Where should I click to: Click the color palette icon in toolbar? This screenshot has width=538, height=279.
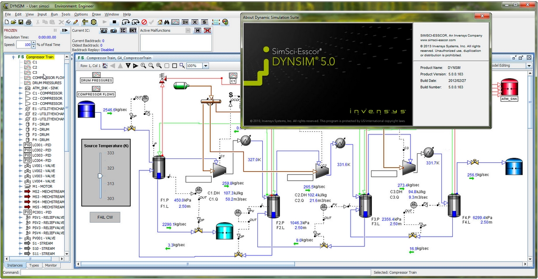(x=225, y=22)
